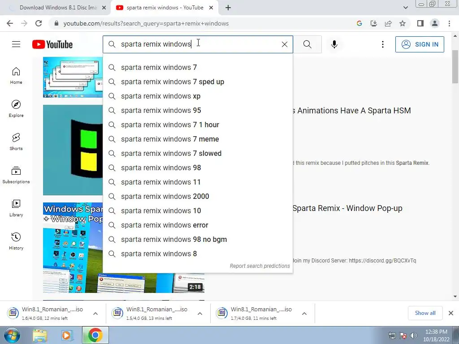Pick suggestion 'sparta remix windows xp'
This screenshot has width=459, height=344.
(x=198, y=96)
